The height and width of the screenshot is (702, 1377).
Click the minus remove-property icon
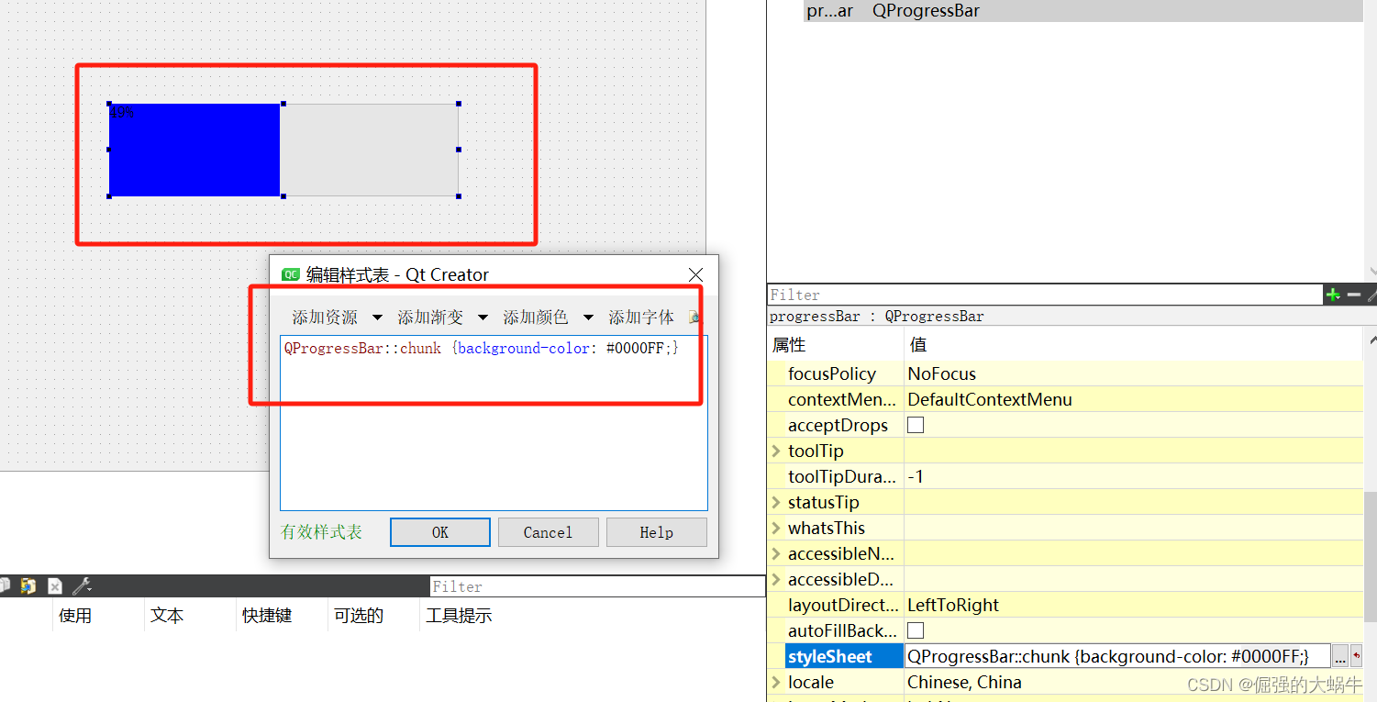tap(1355, 295)
